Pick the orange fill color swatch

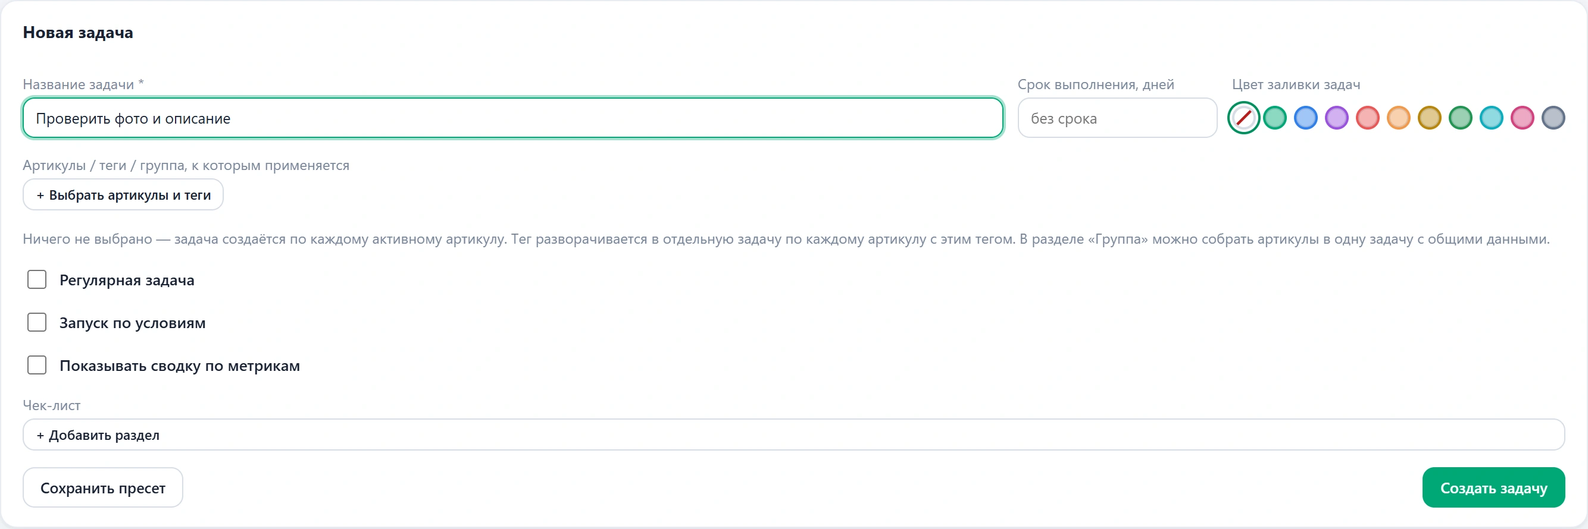coord(1398,118)
